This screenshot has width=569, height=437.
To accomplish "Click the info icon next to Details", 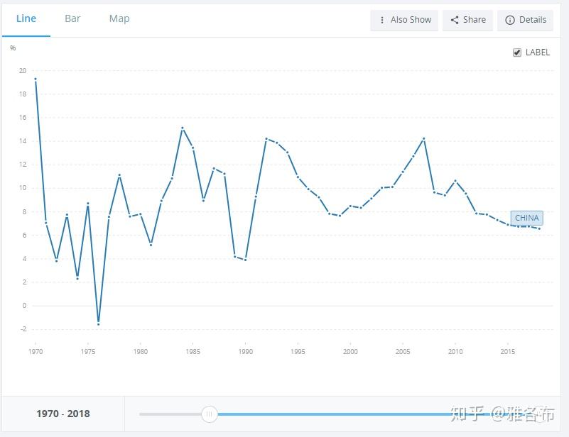I will click(x=510, y=20).
